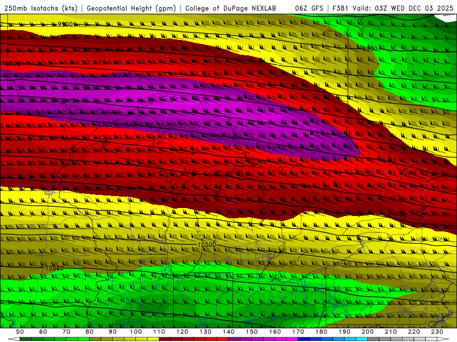The height and width of the screenshot is (342, 457).
Task: Click the 80 label on the color scale
Action: point(89,332)
